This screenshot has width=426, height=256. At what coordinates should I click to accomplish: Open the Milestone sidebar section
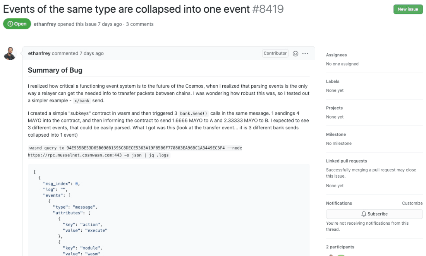pyautogui.click(x=336, y=134)
